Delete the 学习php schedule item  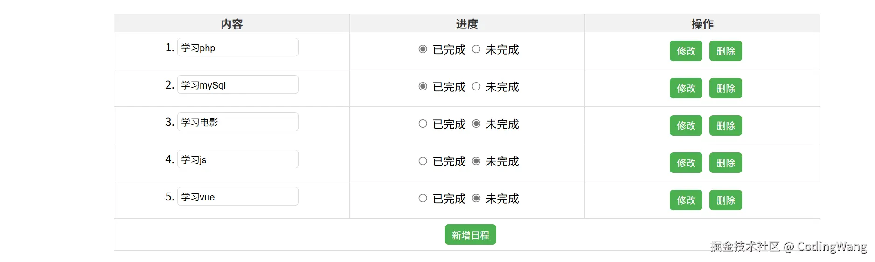tap(725, 51)
